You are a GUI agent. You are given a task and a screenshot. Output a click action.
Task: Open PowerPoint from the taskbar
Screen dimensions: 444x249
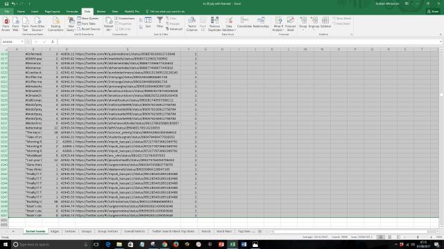221,244
